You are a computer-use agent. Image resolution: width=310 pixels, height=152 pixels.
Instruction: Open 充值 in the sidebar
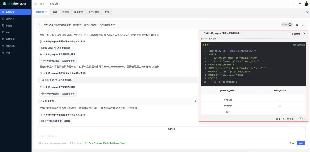(x=15, y=53)
